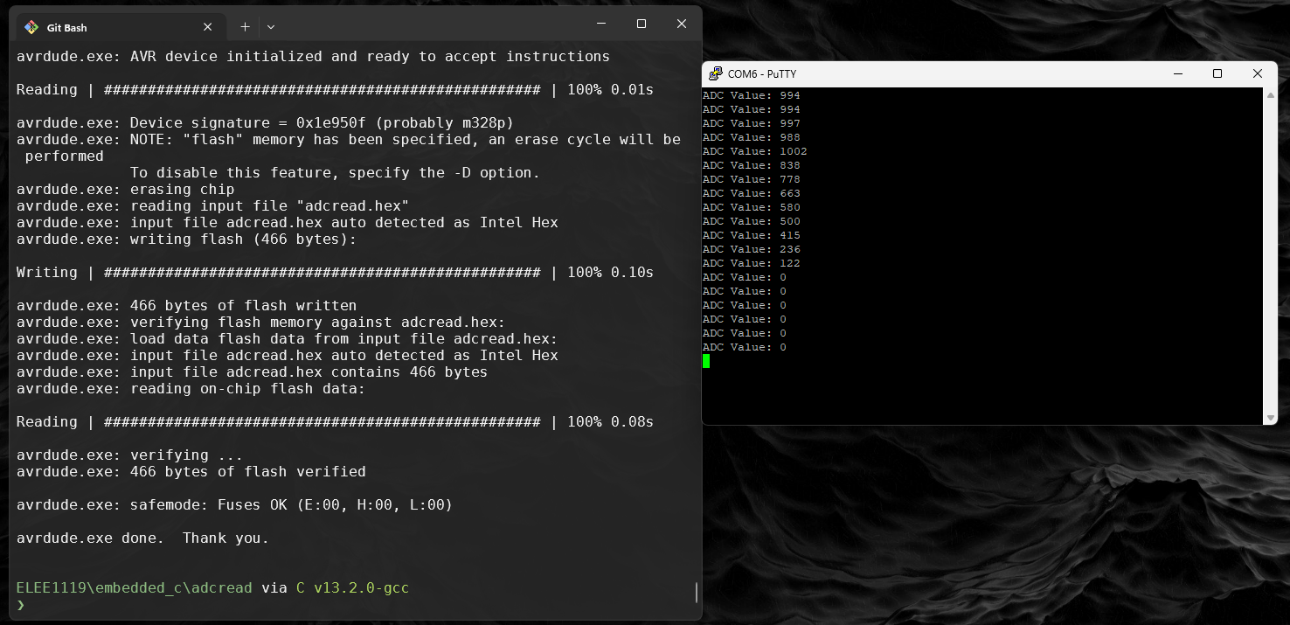Minimize the COM6 PuTTY window

pos(1176,74)
